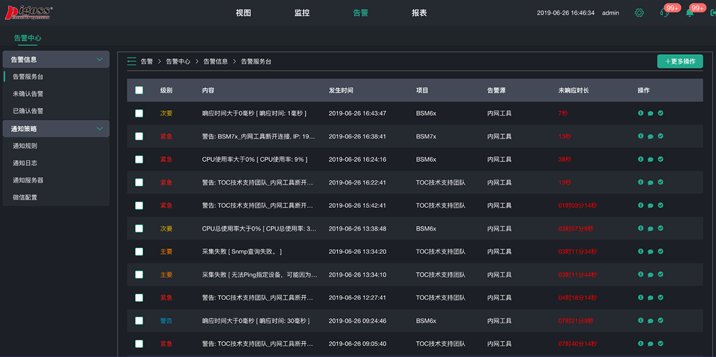
Task: Open the bell alarm notifications
Action: pyautogui.click(x=691, y=12)
